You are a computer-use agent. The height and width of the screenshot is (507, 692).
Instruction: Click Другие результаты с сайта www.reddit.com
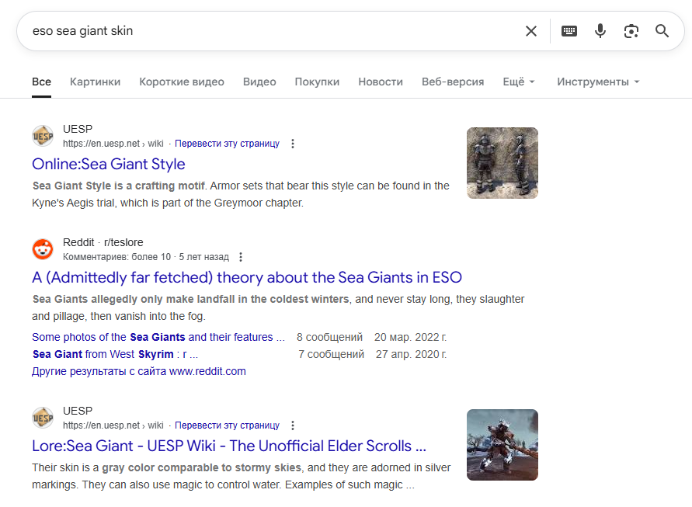point(138,372)
